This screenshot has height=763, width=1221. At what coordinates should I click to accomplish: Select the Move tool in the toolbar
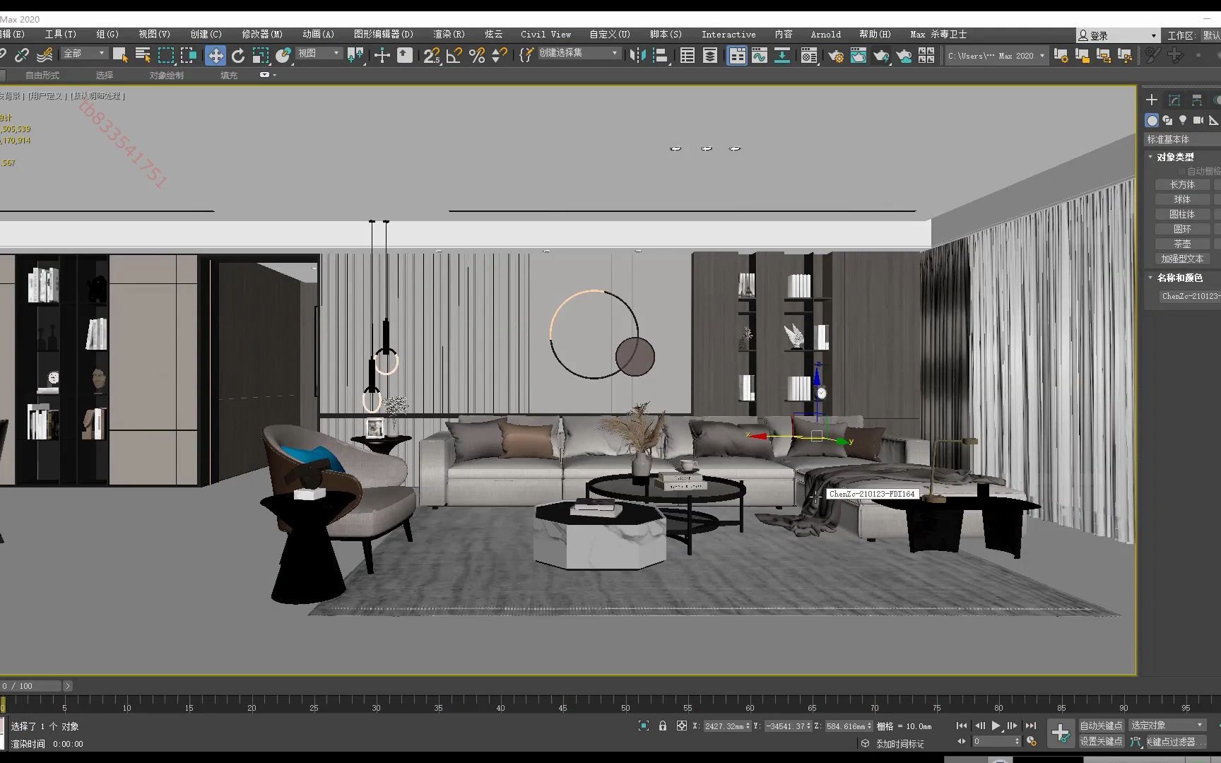[216, 55]
